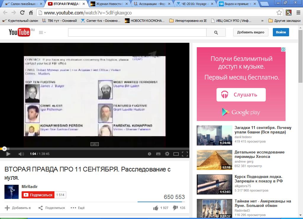The image size is (303, 219).
Task: Click the 'Слушать' button in the ad
Action: pos(241,95)
